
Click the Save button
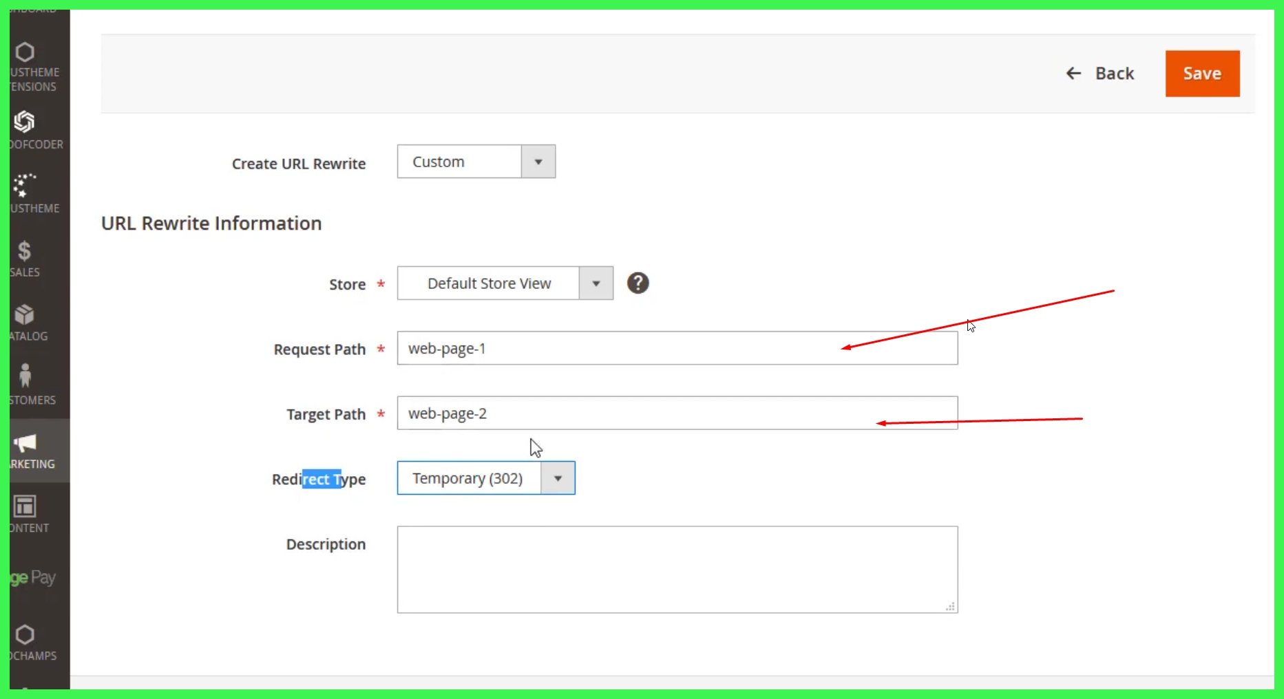point(1202,73)
